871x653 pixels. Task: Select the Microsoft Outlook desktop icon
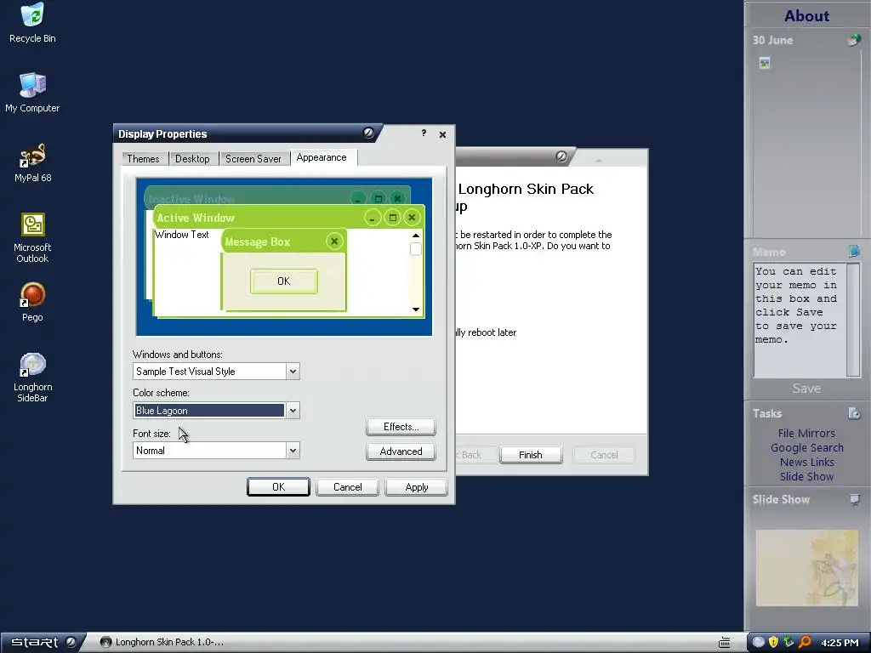(x=32, y=238)
